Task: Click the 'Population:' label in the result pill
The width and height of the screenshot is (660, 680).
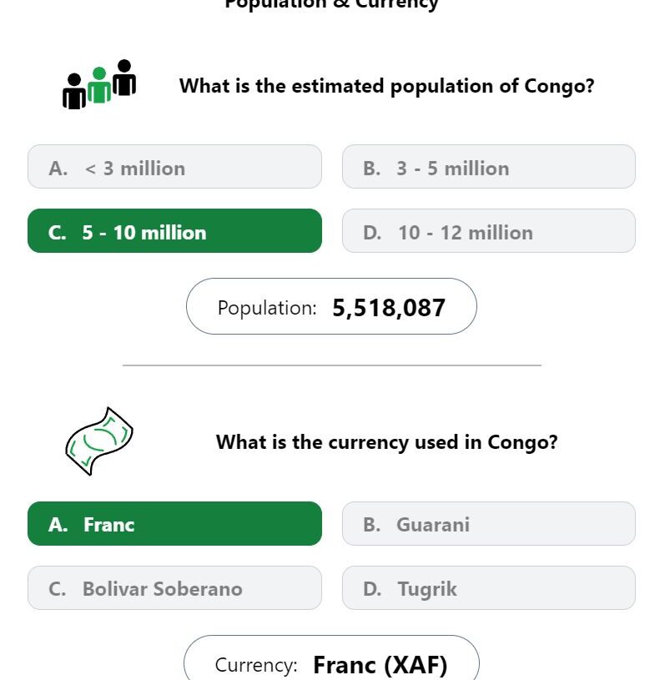Action: click(267, 308)
